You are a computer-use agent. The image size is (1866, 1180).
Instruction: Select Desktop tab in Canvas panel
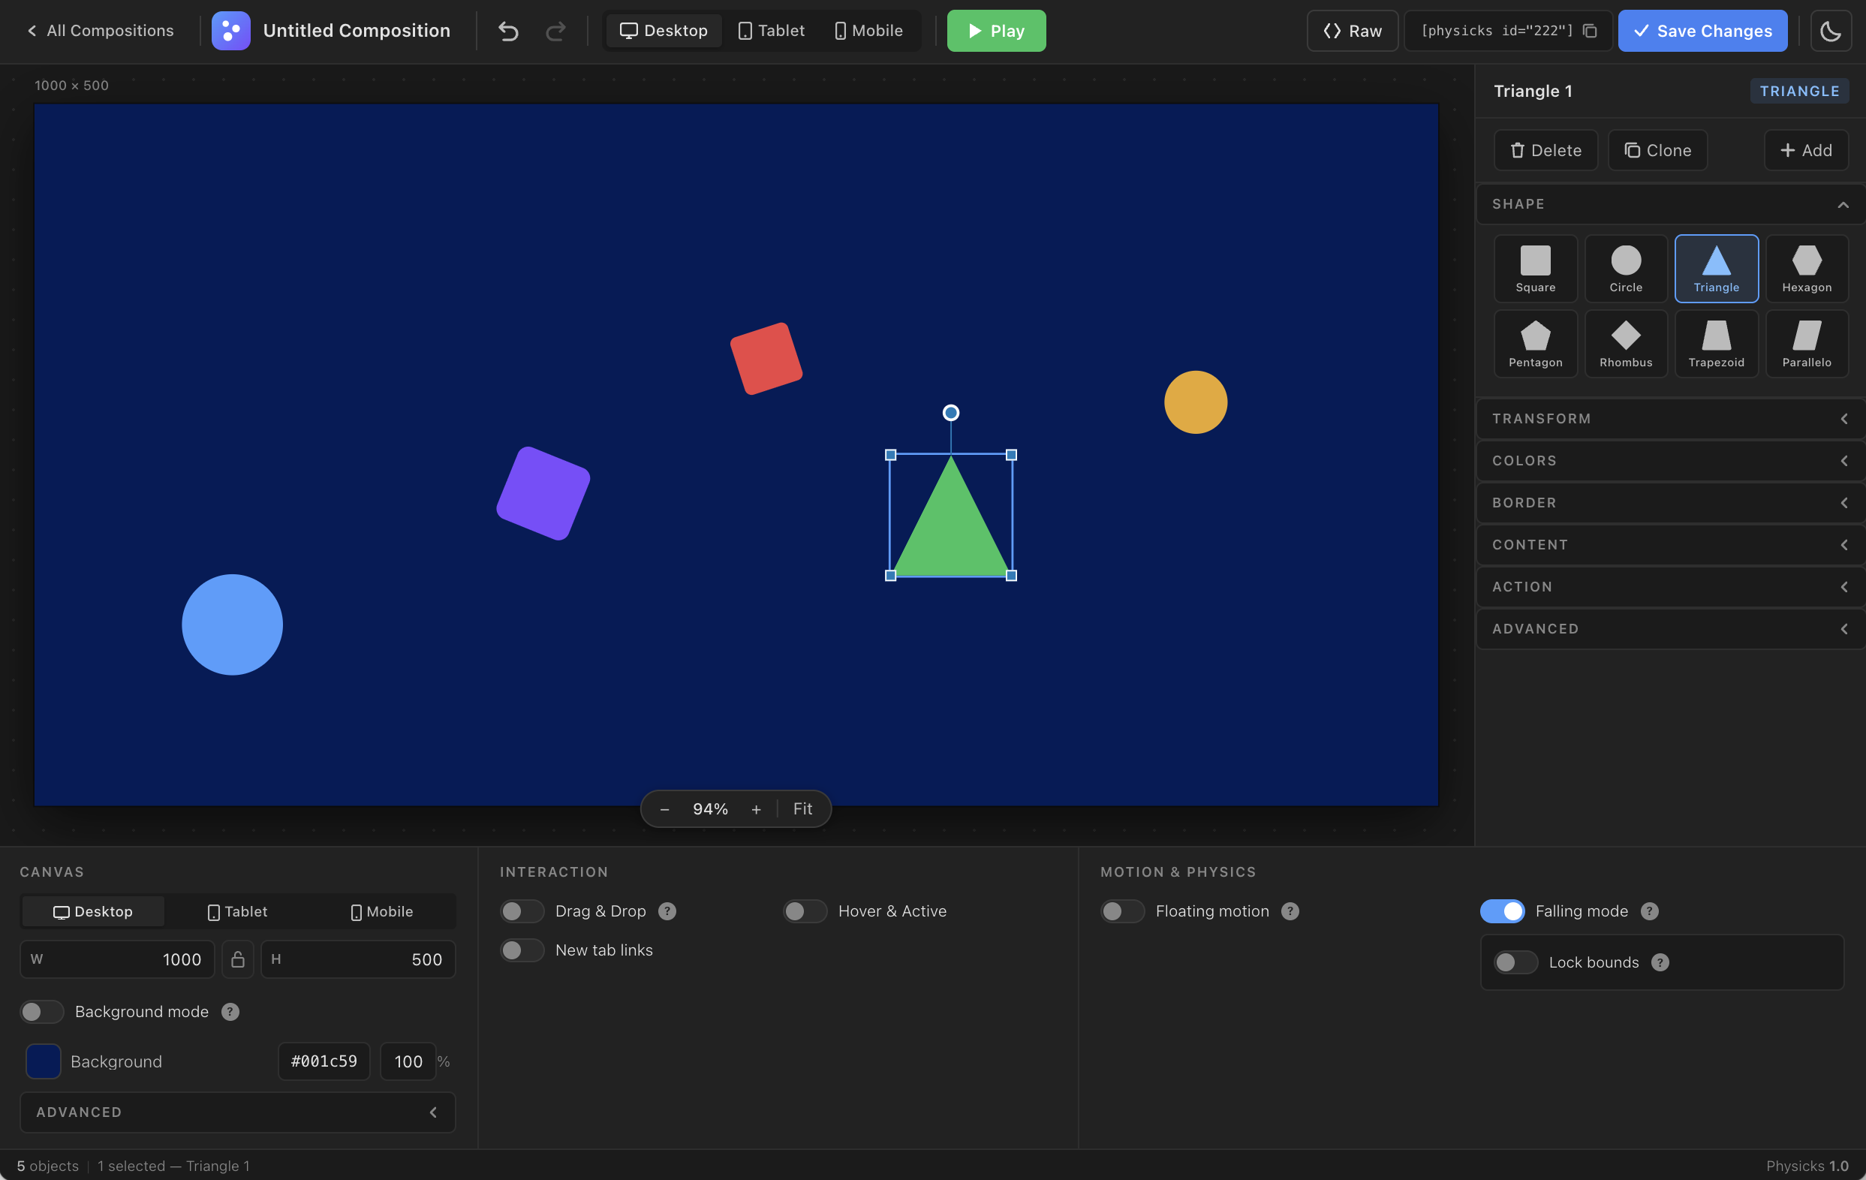[93, 912]
